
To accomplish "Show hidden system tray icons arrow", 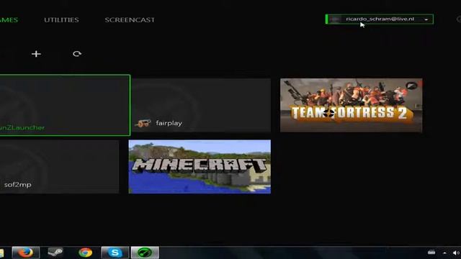I will click(444, 253).
